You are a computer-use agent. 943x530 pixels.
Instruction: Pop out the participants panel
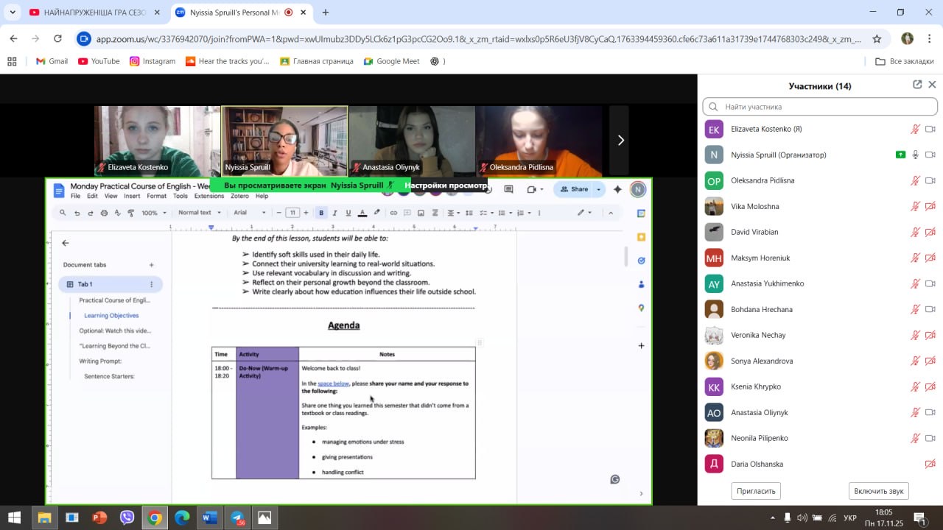(x=917, y=85)
